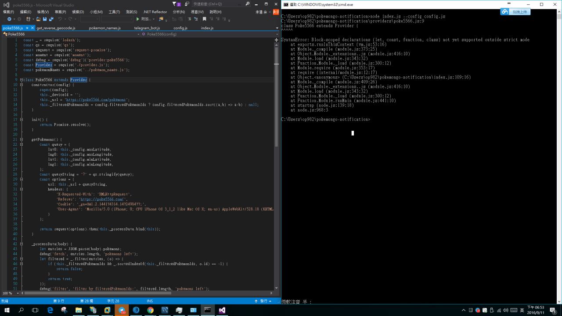562x316 pixels.
Task: Switch to the telegram_bot.js tab
Action: [x=147, y=28]
